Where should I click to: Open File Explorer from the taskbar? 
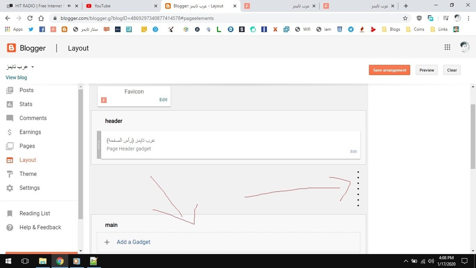pos(42,261)
